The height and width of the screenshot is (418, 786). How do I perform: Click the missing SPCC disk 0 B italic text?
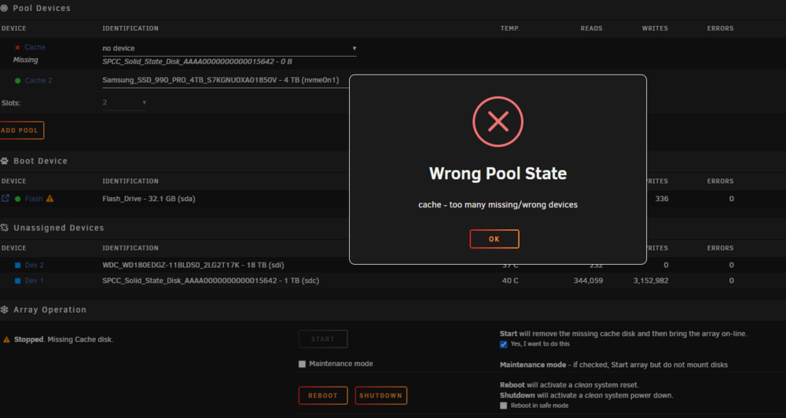(197, 61)
